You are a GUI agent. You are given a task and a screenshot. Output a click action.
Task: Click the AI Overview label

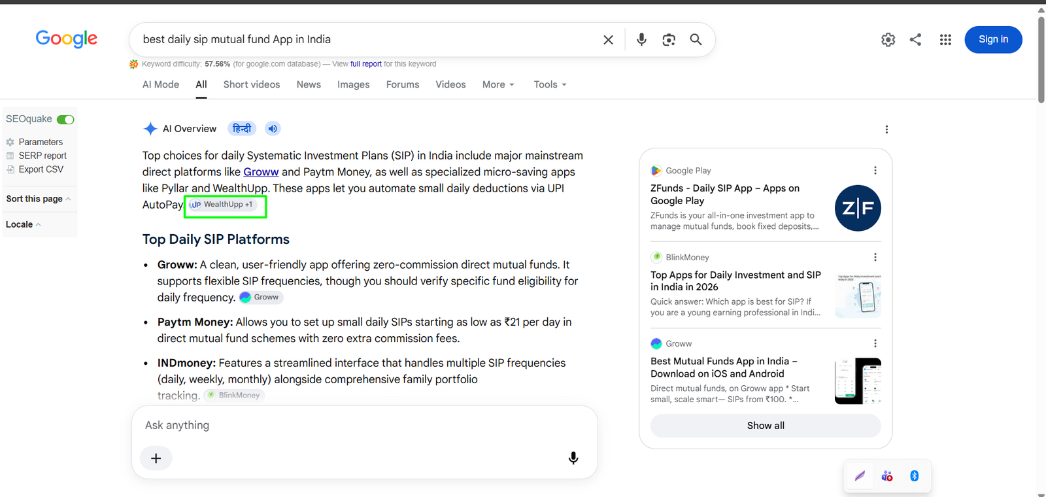pos(190,129)
